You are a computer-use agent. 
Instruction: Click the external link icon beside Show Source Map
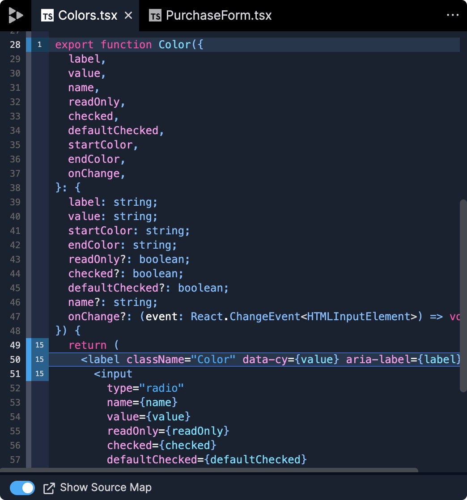pos(49,488)
